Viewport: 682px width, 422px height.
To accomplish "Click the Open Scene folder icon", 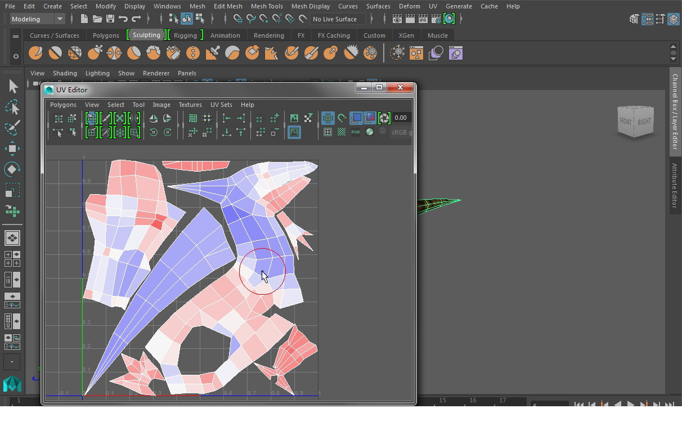I will click(x=97, y=19).
